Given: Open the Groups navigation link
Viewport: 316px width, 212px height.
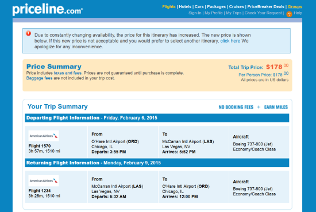Looking at the screenshot, I should tap(295, 7).
